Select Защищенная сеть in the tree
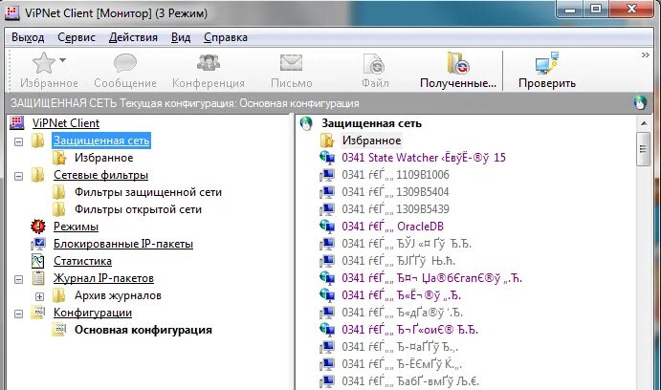 [x=101, y=141]
